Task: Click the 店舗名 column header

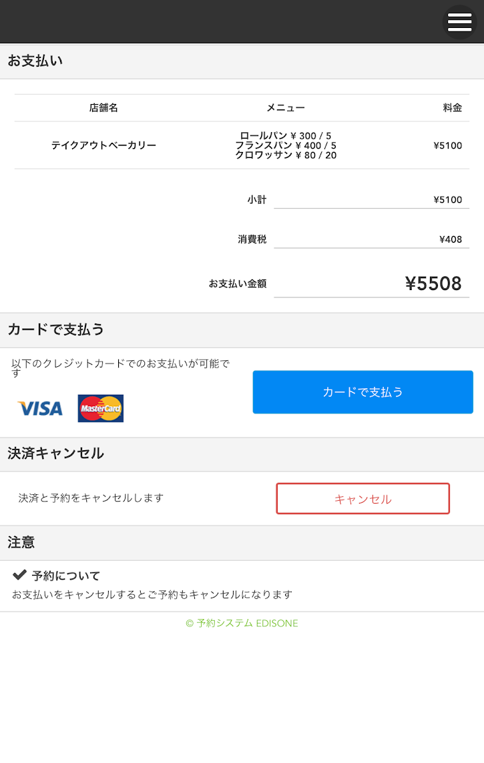Action: (x=103, y=107)
